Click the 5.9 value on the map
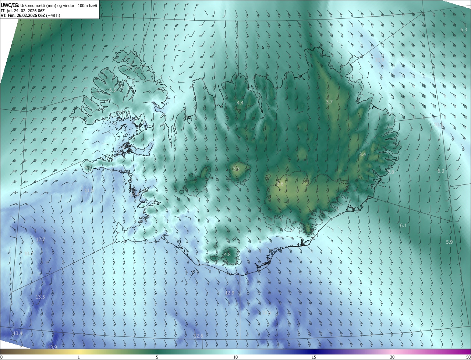Screen dimensions: 471x360 point(449,242)
